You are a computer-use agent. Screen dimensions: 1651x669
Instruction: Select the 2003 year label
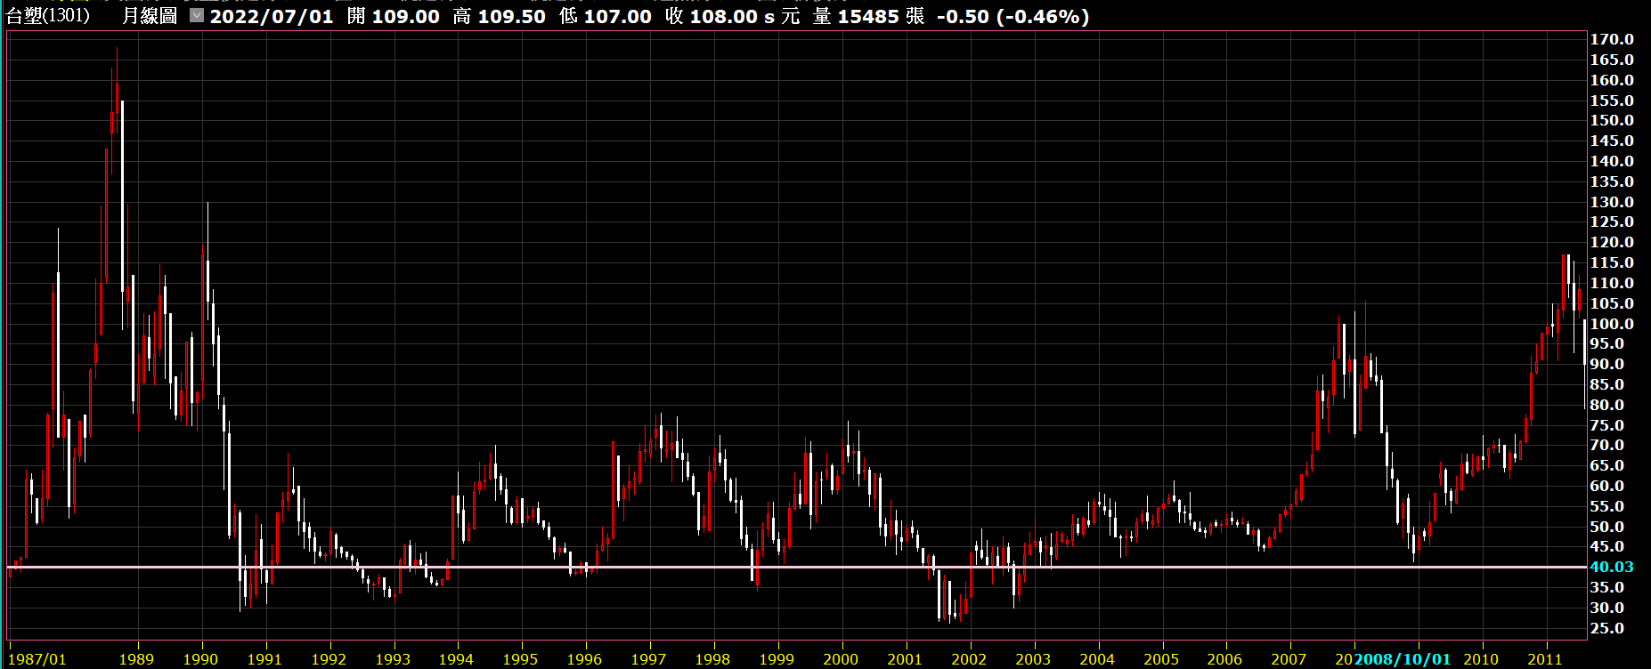coord(1033,659)
